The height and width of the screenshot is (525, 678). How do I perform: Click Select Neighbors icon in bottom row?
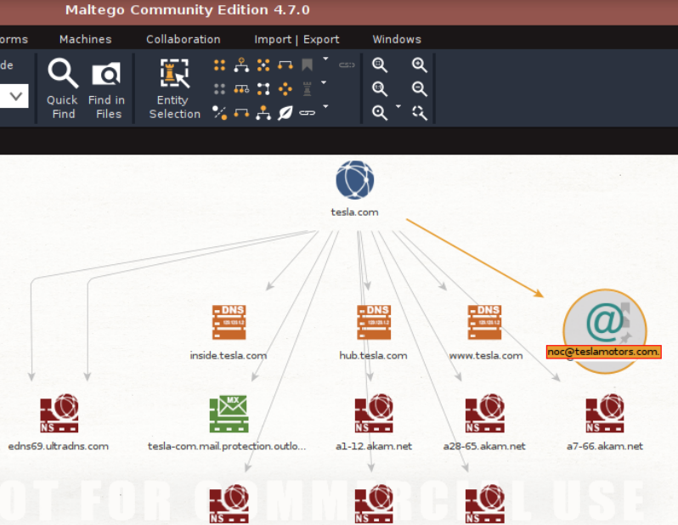click(x=241, y=113)
